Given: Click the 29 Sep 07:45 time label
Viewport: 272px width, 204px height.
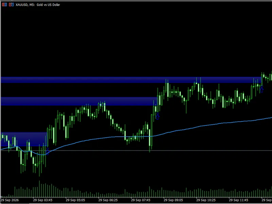Looking at the screenshot, I should 140,200.
